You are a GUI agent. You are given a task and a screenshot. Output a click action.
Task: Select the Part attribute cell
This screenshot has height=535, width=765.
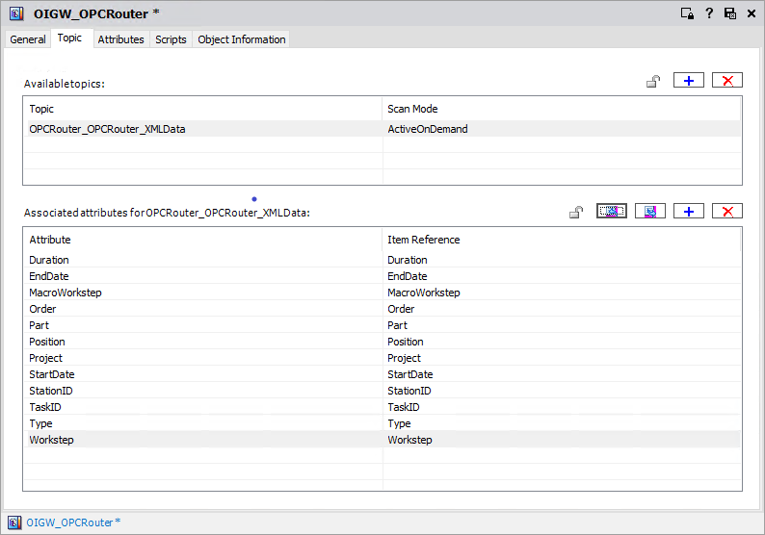[203, 325]
